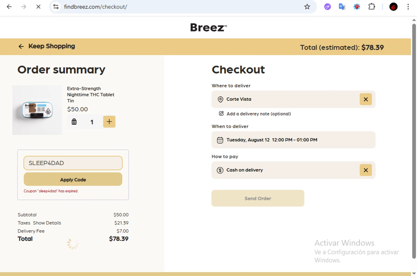Click the scrollbar up arrow

point(414,20)
